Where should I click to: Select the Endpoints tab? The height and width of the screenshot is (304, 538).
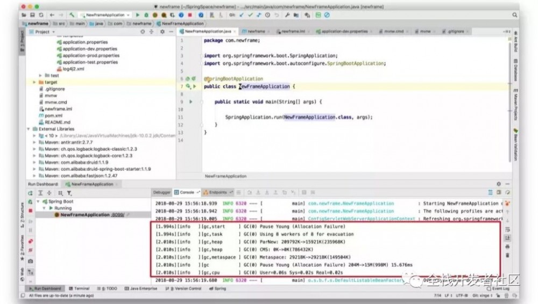tap(218, 193)
